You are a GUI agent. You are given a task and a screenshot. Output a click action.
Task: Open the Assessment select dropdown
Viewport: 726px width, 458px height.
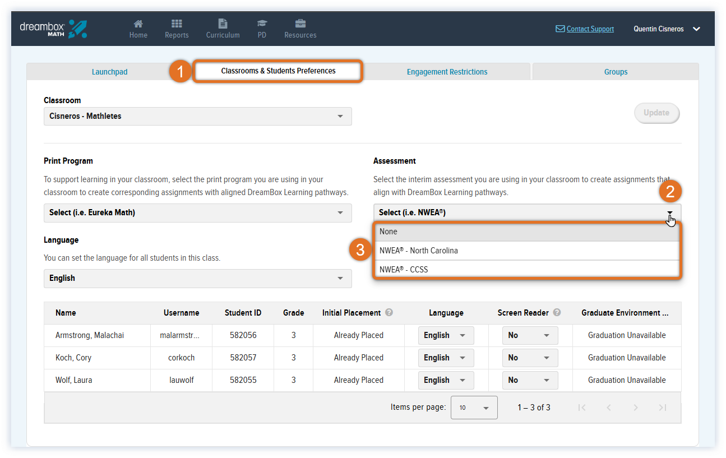pyautogui.click(x=528, y=212)
